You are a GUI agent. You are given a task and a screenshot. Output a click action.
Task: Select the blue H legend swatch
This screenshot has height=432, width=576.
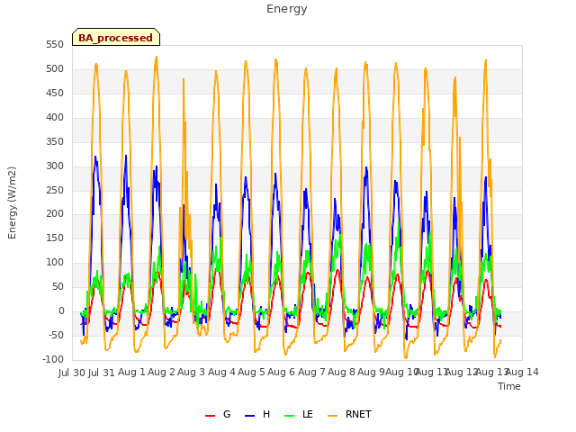250,416
